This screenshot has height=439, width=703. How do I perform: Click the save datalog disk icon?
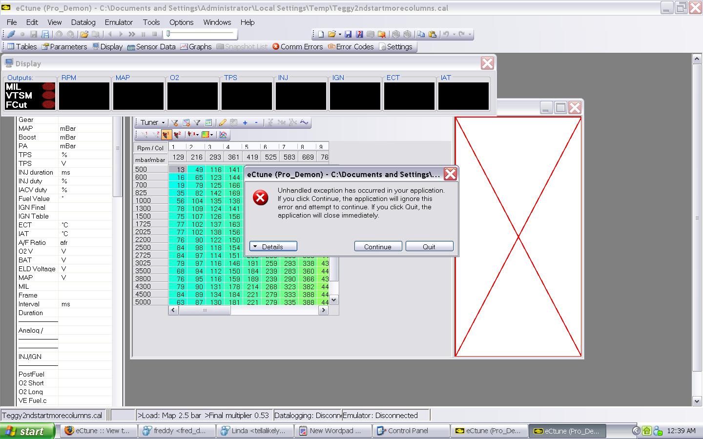point(34,34)
